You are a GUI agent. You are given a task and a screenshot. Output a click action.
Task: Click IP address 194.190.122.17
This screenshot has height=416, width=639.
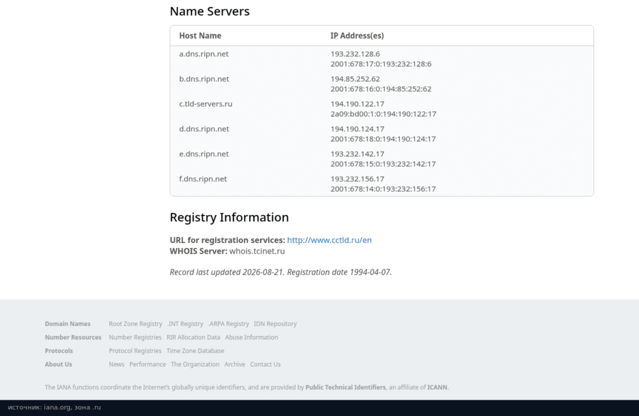point(358,104)
